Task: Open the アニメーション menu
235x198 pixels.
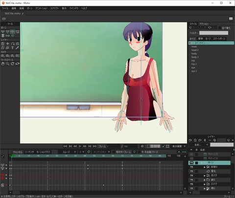Action: pyautogui.click(x=41, y=8)
